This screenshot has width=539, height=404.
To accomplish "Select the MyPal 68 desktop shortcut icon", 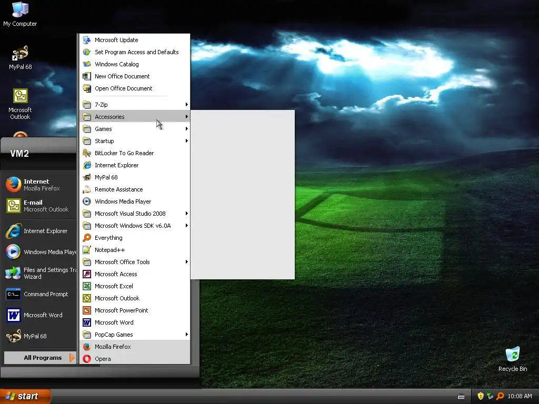I will pos(20,57).
